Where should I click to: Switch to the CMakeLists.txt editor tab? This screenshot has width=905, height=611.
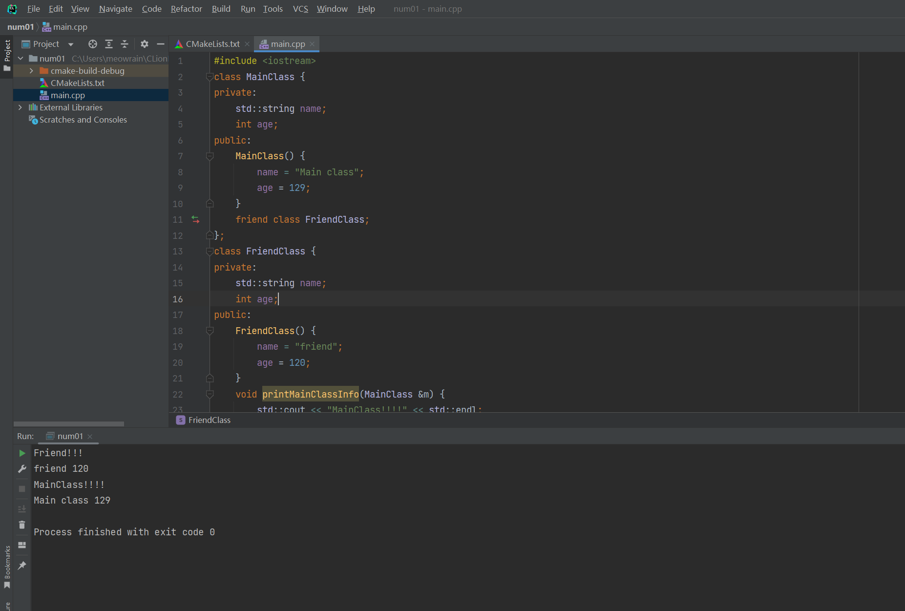[212, 44]
